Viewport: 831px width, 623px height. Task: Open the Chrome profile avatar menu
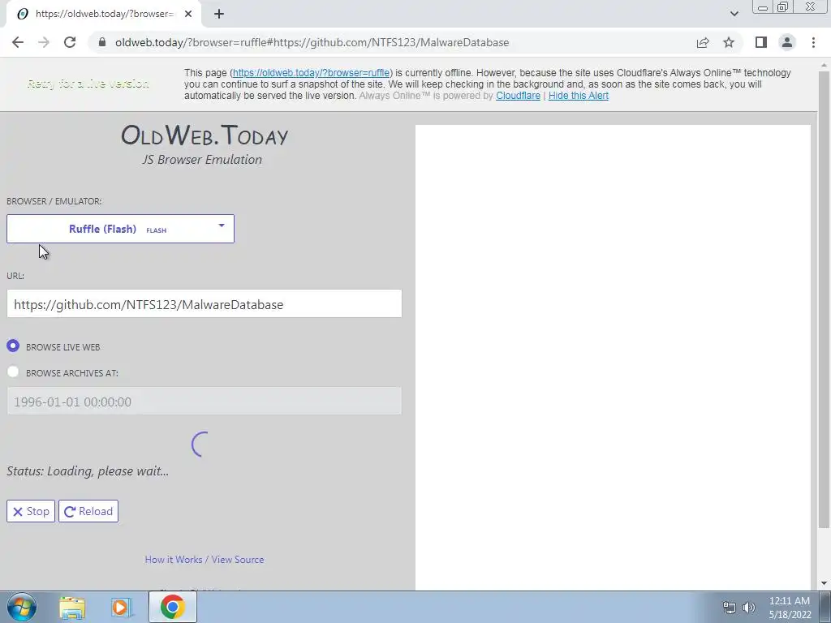coord(787,42)
